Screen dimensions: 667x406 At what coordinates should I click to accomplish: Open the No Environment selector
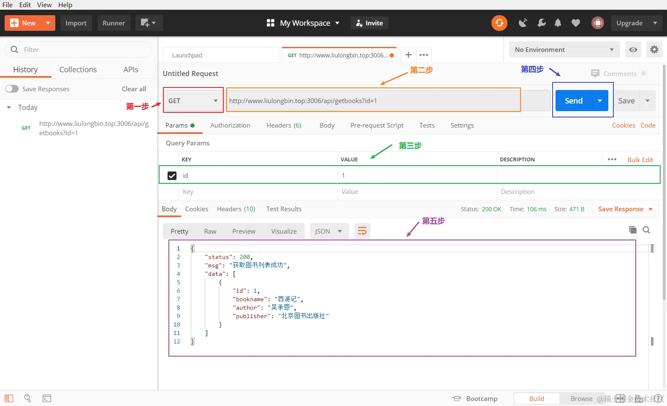click(x=564, y=49)
